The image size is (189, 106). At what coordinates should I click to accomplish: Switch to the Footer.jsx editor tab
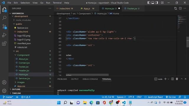pyautogui.click(x=133, y=9)
